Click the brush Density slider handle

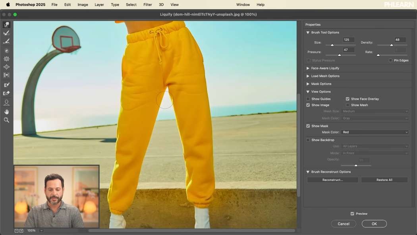(392, 45)
